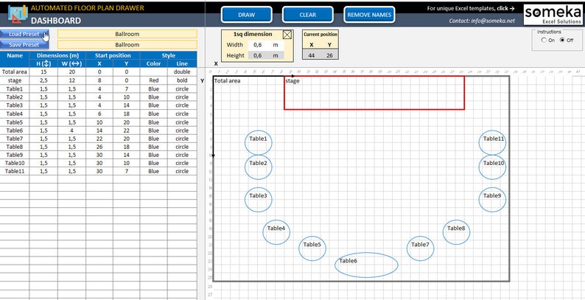Click the Load Preset button
Screen dimensions: 585x300
pyautogui.click(x=24, y=34)
